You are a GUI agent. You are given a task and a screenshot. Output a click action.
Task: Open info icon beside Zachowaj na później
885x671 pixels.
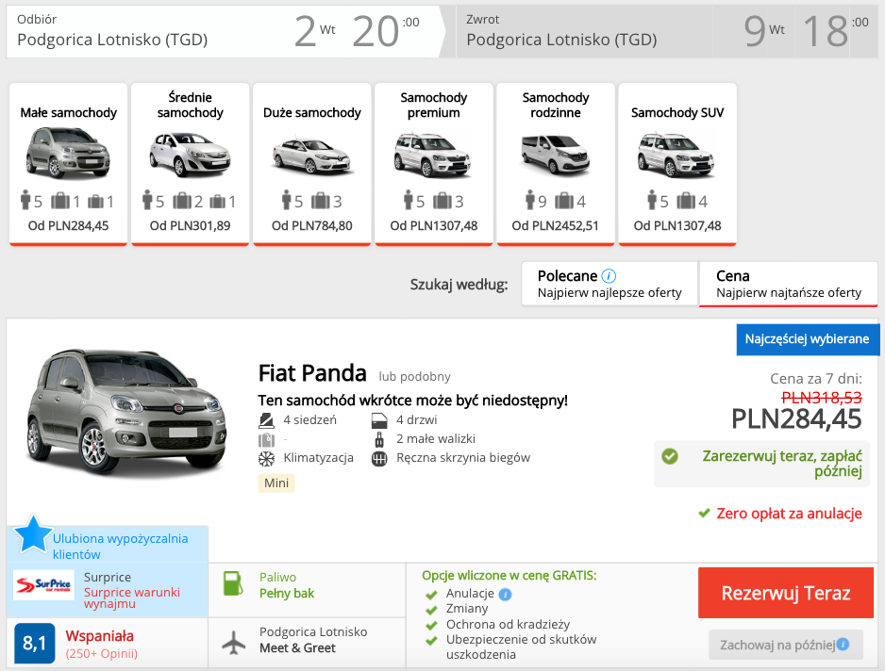tap(843, 644)
